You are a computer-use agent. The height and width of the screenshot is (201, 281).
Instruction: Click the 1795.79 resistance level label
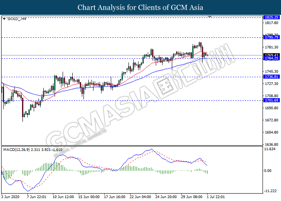[x=271, y=37]
